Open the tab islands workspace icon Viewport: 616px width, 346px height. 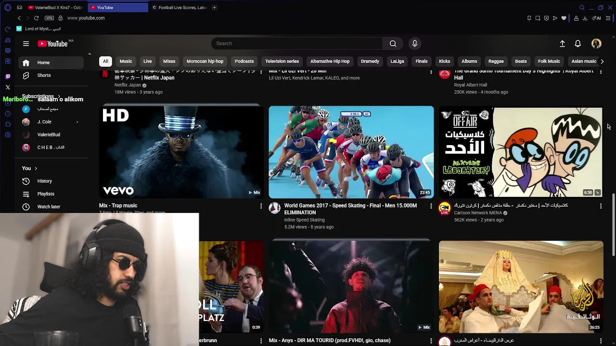(19, 8)
